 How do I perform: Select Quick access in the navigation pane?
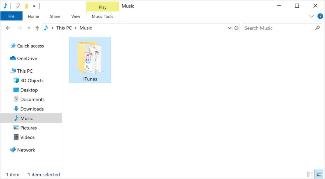coord(27,46)
